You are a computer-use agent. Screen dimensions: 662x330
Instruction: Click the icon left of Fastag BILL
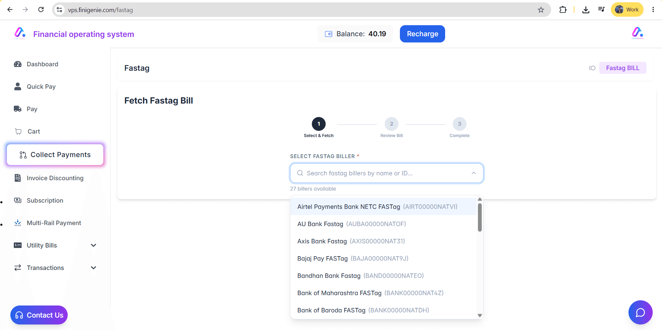[592, 68]
